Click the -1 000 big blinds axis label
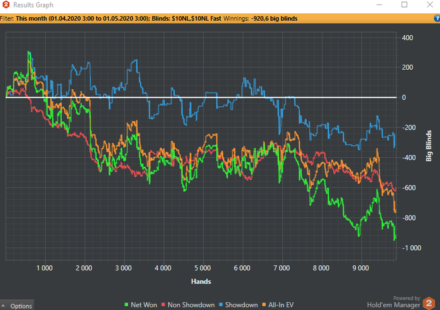Image resolution: width=440 pixels, height=310 pixels. click(x=412, y=248)
